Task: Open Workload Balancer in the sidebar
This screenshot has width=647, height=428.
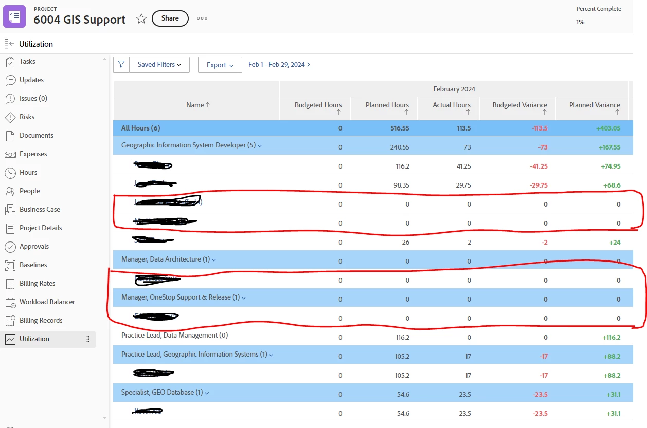Action: pyautogui.click(x=47, y=302)
